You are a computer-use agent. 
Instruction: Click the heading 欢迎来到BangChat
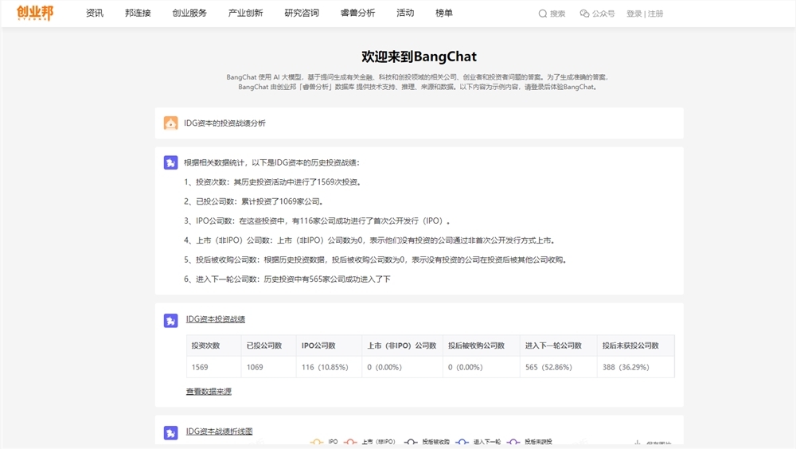tap(419, 57)
